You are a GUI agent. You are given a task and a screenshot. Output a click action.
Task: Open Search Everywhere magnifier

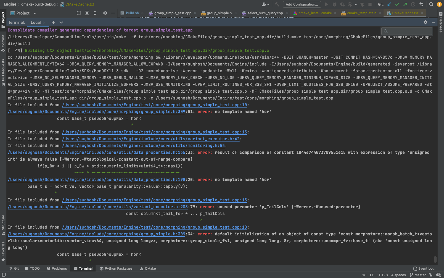tap(431, 4)
